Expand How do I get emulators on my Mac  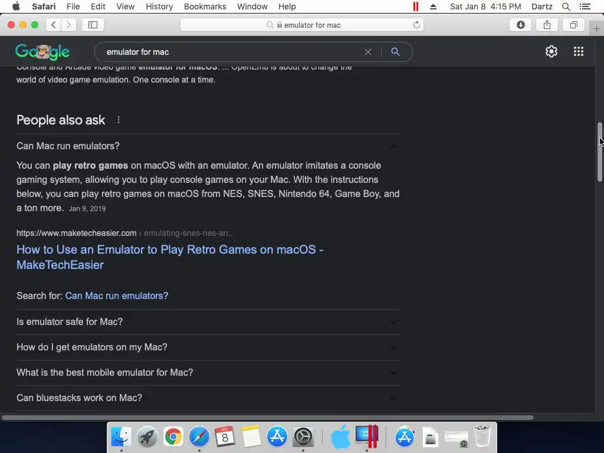(x=208, y=347)
